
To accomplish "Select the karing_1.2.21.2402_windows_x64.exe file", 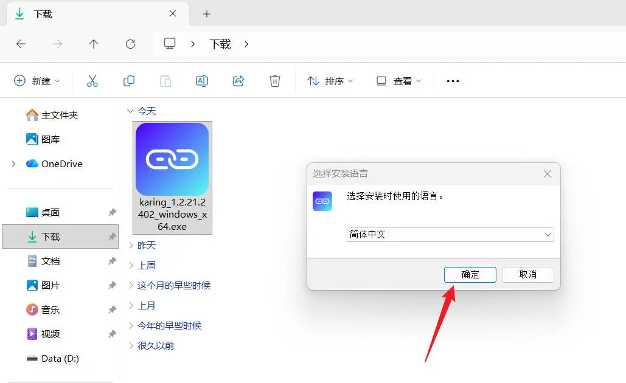I will tap(172, 178).
